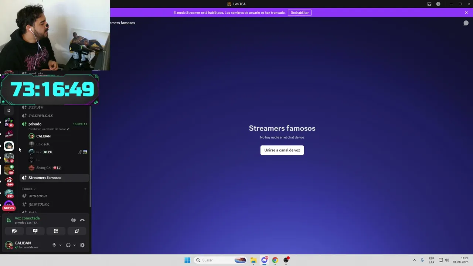
Task: Deafen the headphones
Action: point(68,245)
